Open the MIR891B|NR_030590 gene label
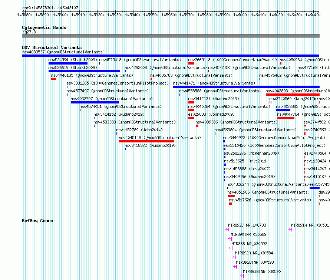 click(262, 271)
